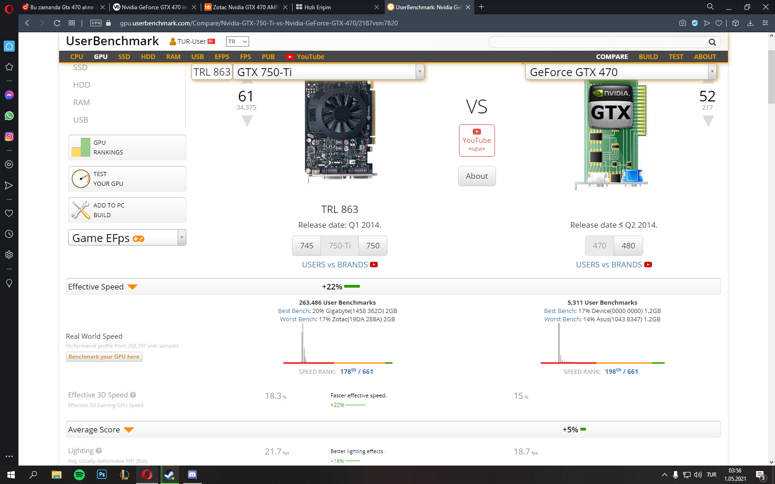Click the down arrow under score 52
775x484 pixels.
708,121
